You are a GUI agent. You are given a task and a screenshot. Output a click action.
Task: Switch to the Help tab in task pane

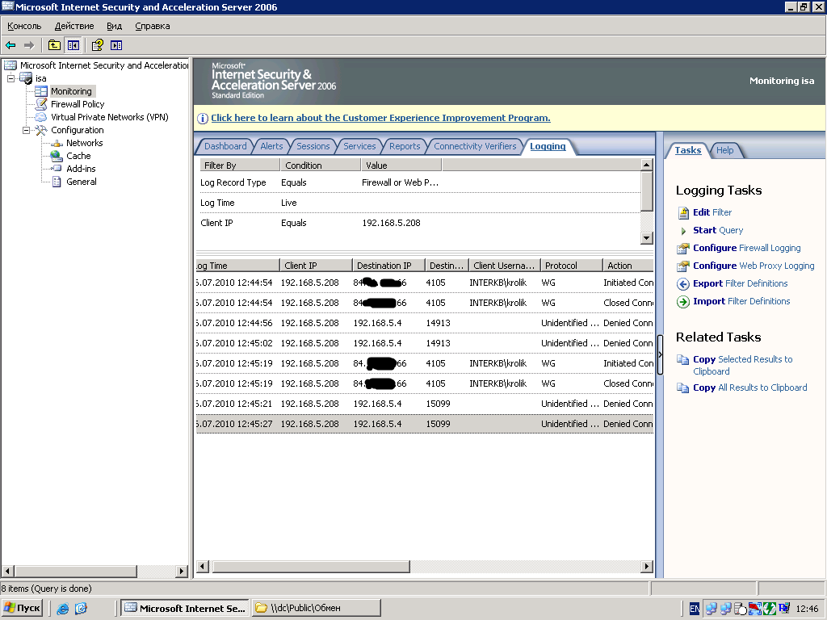pos(724,150)
